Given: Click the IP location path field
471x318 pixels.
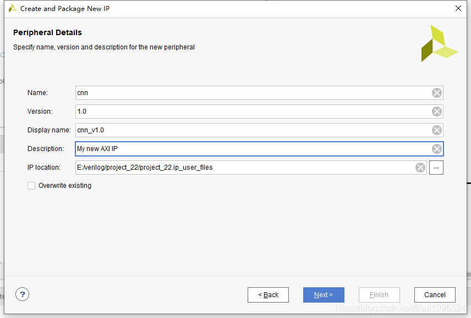Looking at the screenshot, I should point(245,168).
